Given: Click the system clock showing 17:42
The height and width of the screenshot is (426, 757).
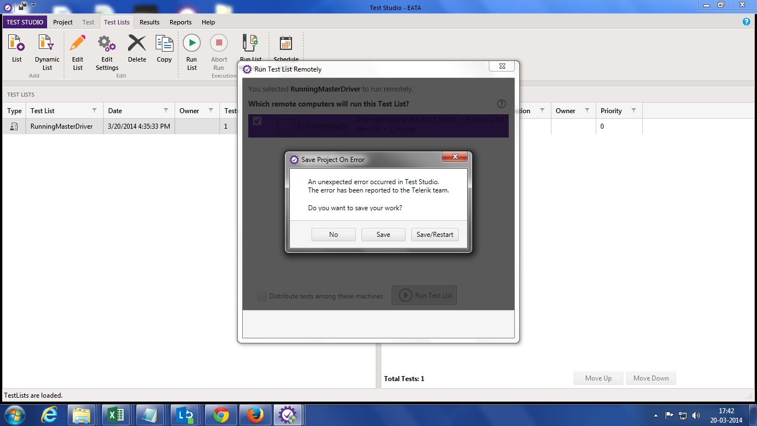Looking at the screenshot, I should pos(726,411).
